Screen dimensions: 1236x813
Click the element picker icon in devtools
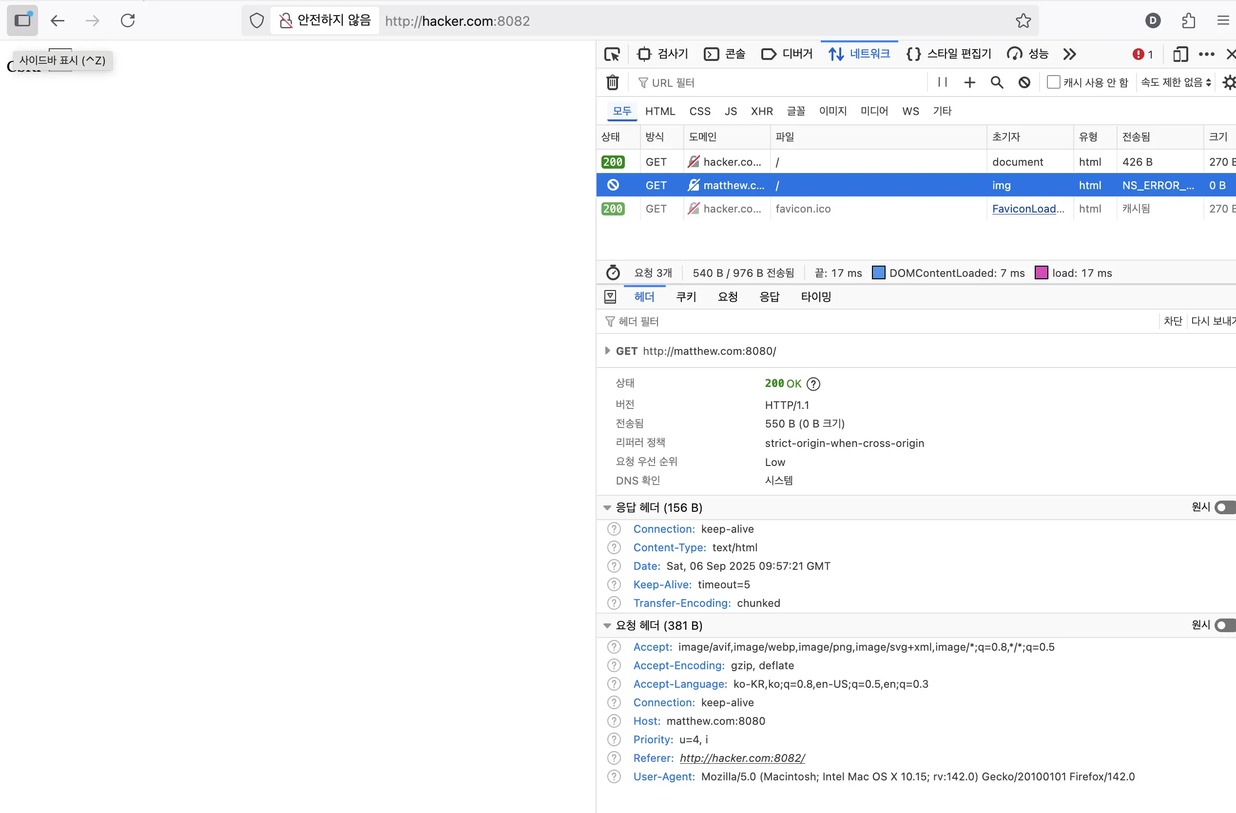pyautogui.click(x=612, y=54)
